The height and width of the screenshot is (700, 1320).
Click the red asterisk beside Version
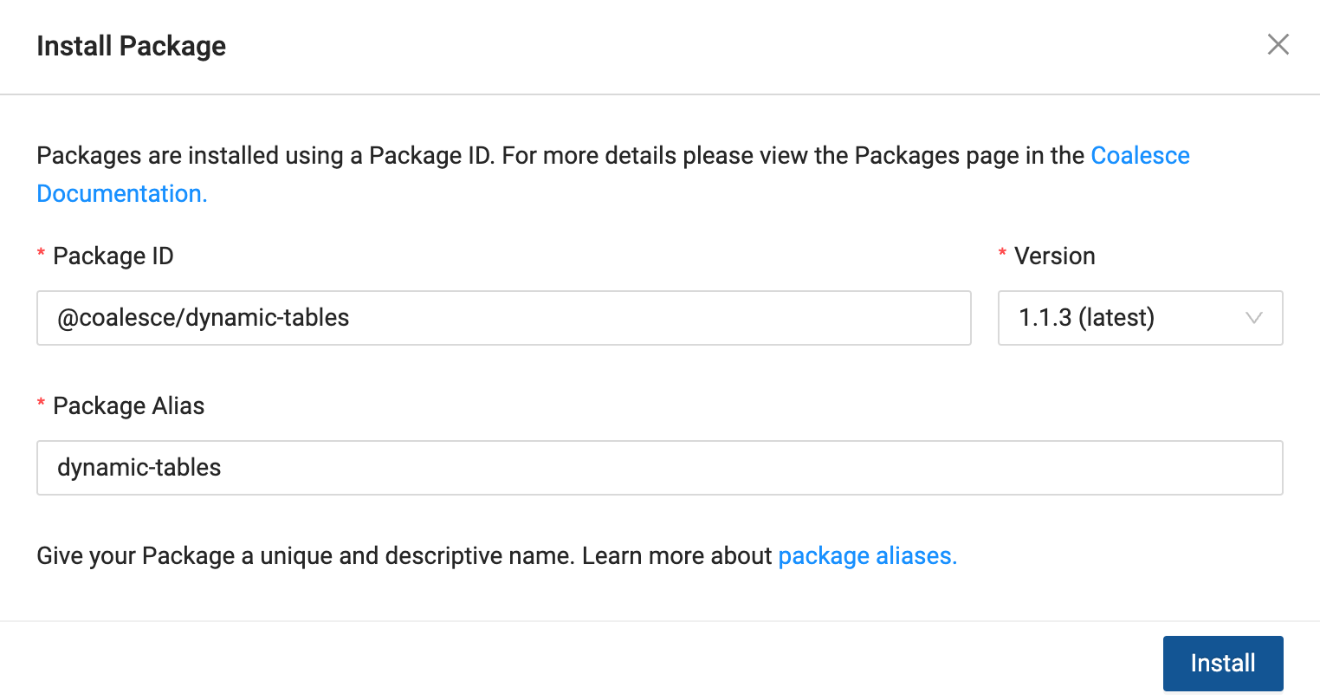tap(1002, 255)
